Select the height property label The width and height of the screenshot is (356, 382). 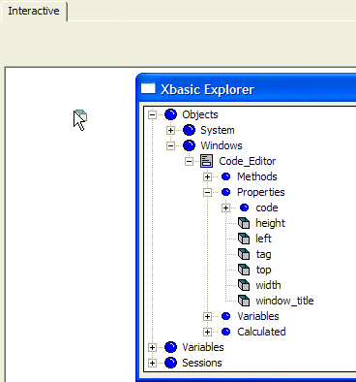point(271,223)
